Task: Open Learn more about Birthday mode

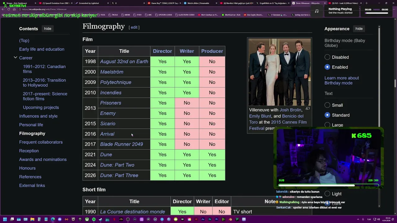Action: pos(341,81)
